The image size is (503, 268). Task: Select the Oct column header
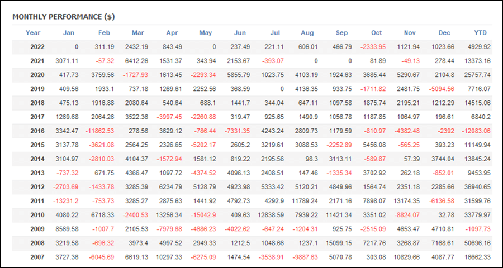click(x=377, y=33)
